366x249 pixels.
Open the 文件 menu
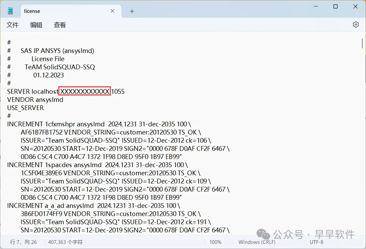[x=13, y=25]
